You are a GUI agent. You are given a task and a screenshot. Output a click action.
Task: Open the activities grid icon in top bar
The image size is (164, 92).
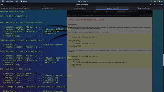[3, 1]
